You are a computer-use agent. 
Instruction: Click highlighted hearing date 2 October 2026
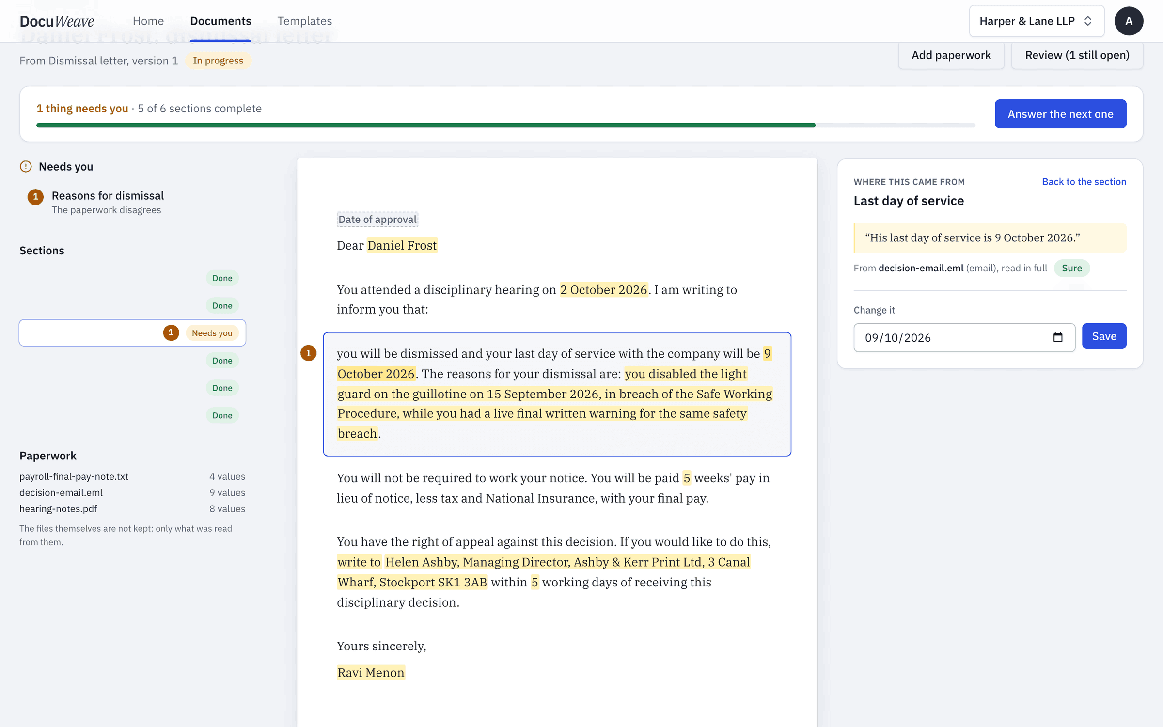(603, 289)
